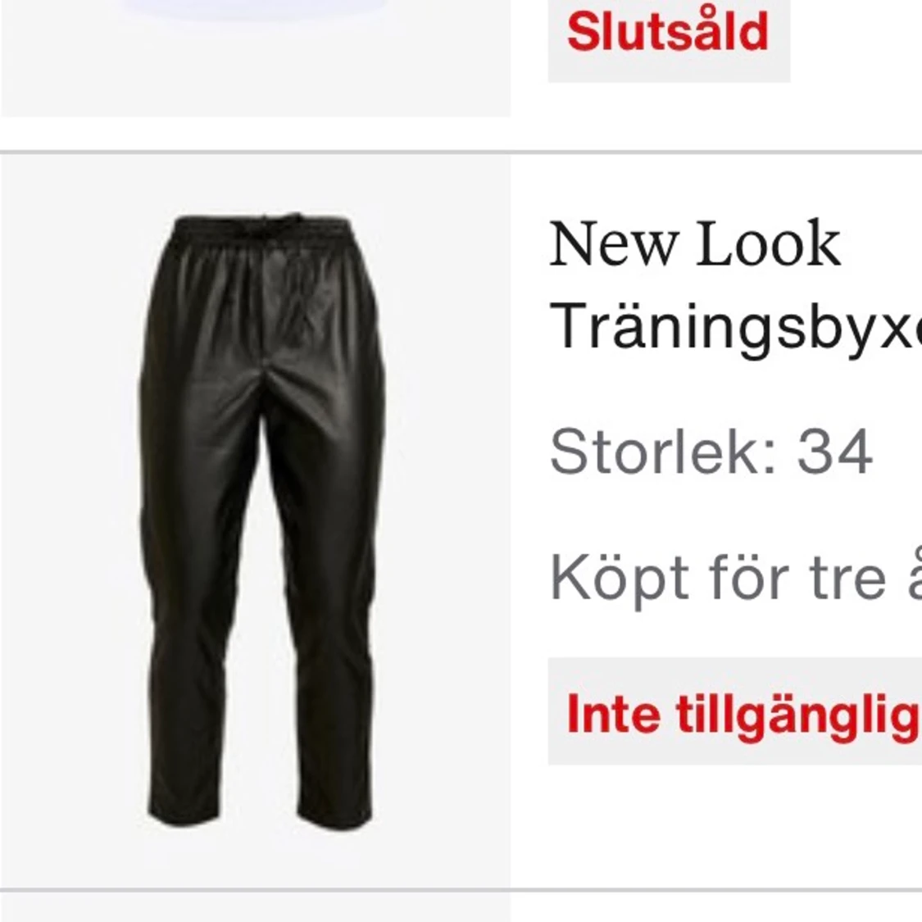The width and height of the screenshot is (922, 922).
Task: Open the next listing's image area at bottom
Action: tap(255, 908)
